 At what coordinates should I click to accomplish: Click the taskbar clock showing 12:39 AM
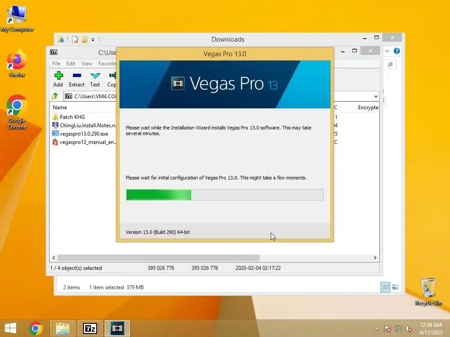(431, 328)
